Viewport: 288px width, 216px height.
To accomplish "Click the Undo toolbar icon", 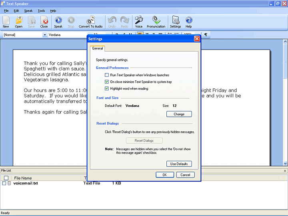I will [x=112, y=22].
